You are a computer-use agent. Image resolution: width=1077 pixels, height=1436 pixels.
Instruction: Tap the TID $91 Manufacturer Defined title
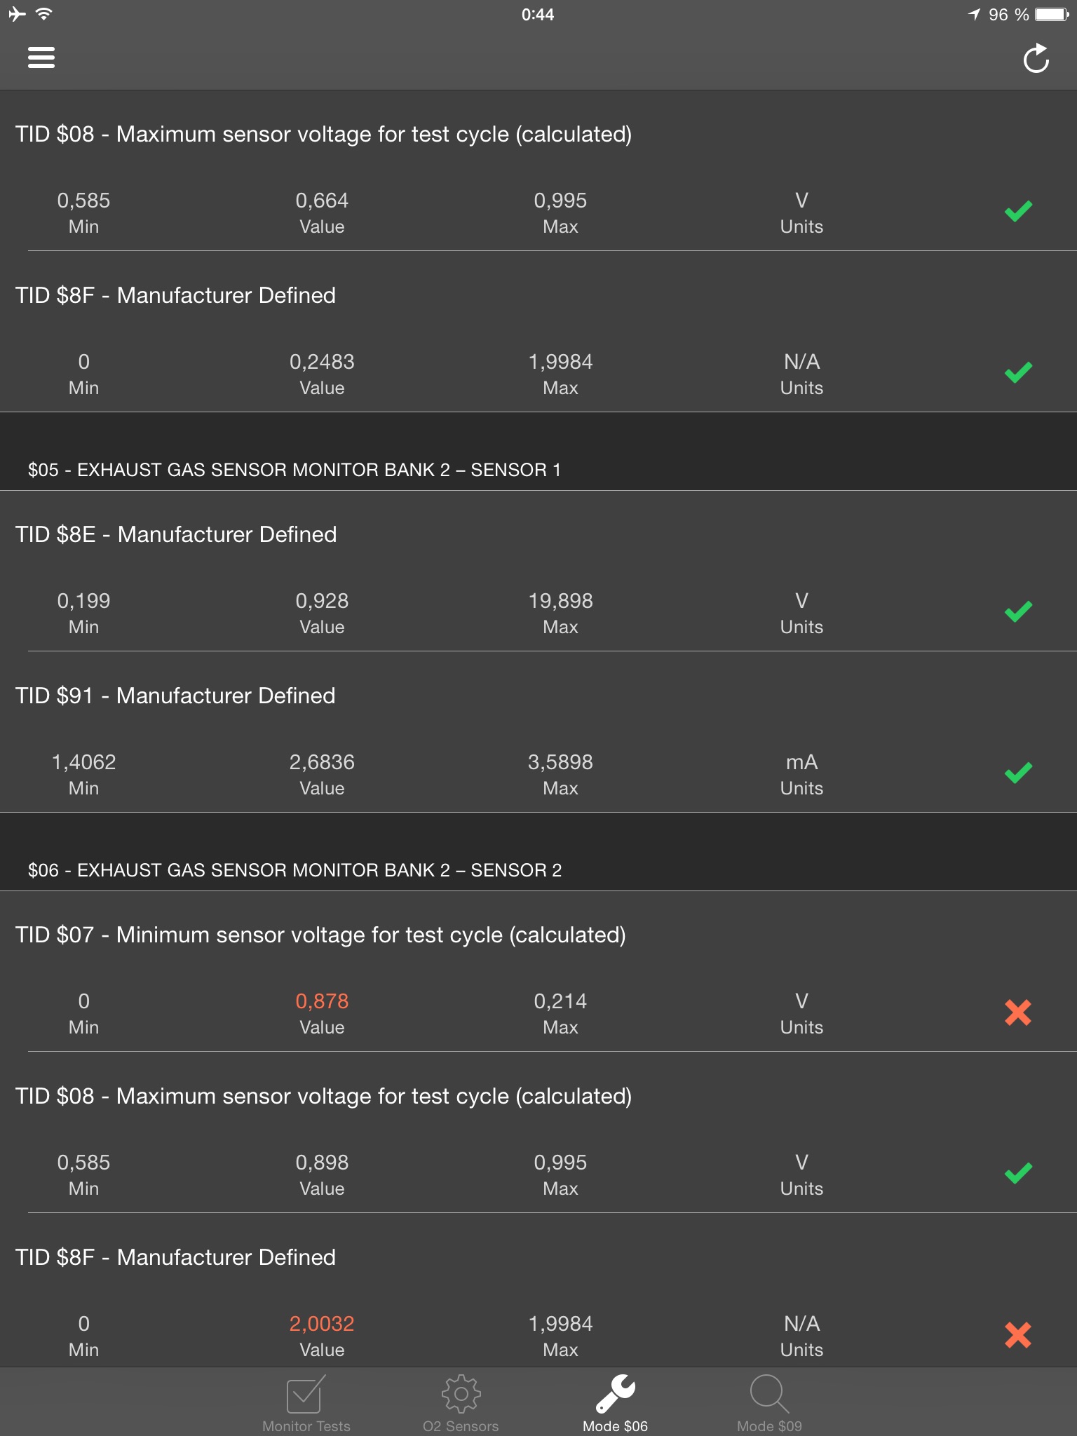click(x=175, y=696)
